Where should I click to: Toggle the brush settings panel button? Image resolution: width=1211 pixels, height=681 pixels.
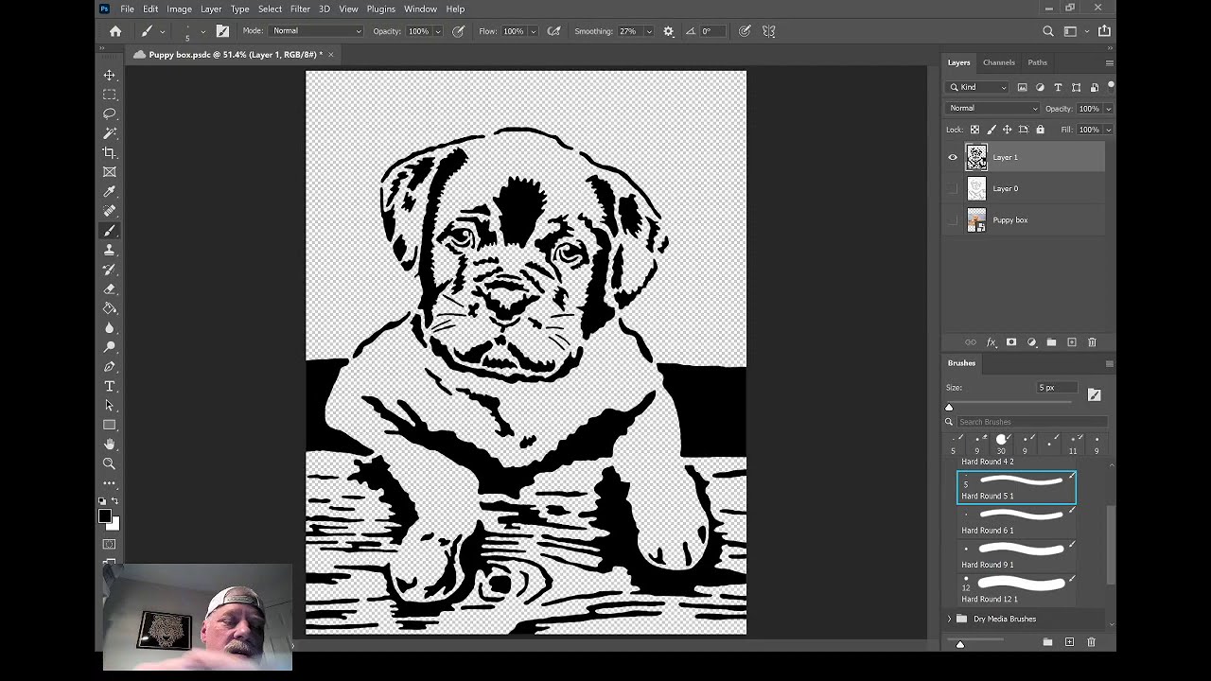click(x=222, y=31)
